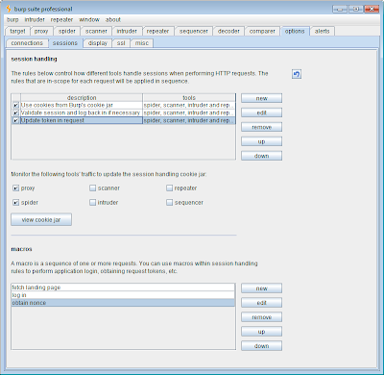
Task: Select 'Update token in request' rule description
Action: [x=82, y=120]
